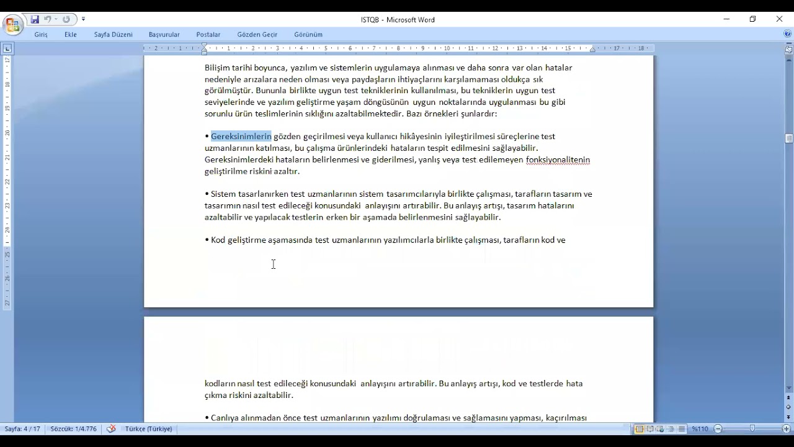Click the zoom out minus button
The image size is (794, 447).
click(x=718, y=429)
